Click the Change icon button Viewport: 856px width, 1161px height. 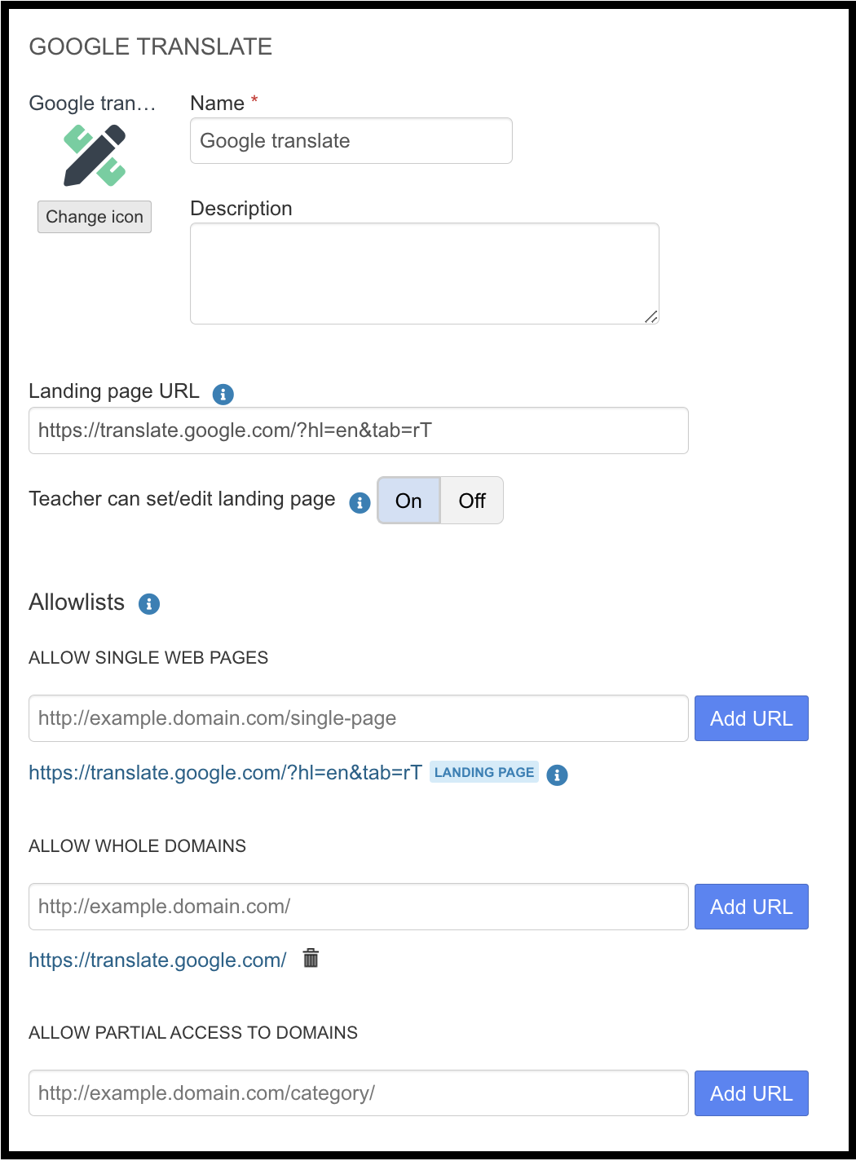[x=94, y=216]
